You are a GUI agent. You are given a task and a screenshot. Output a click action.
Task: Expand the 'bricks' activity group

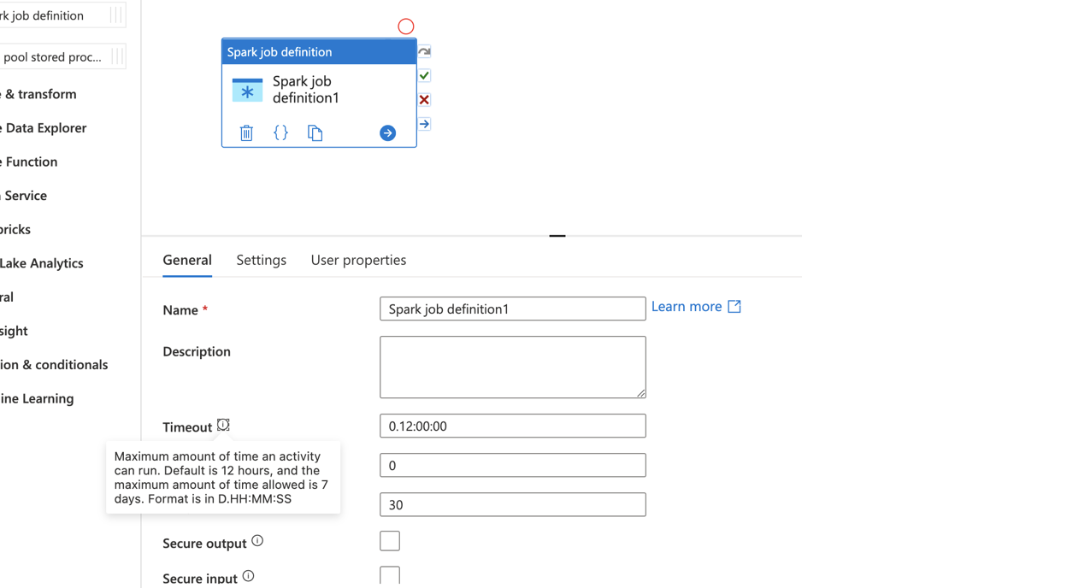point(15,229)
